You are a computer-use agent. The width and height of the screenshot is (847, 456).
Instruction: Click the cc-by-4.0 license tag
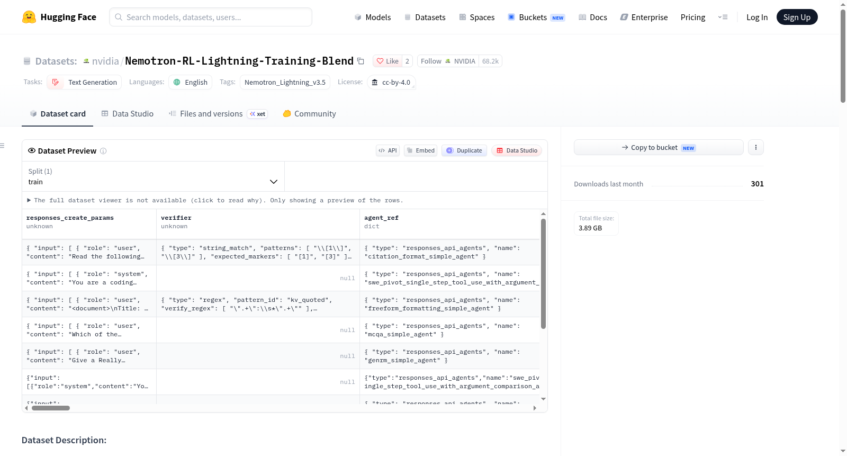point(391,82)
